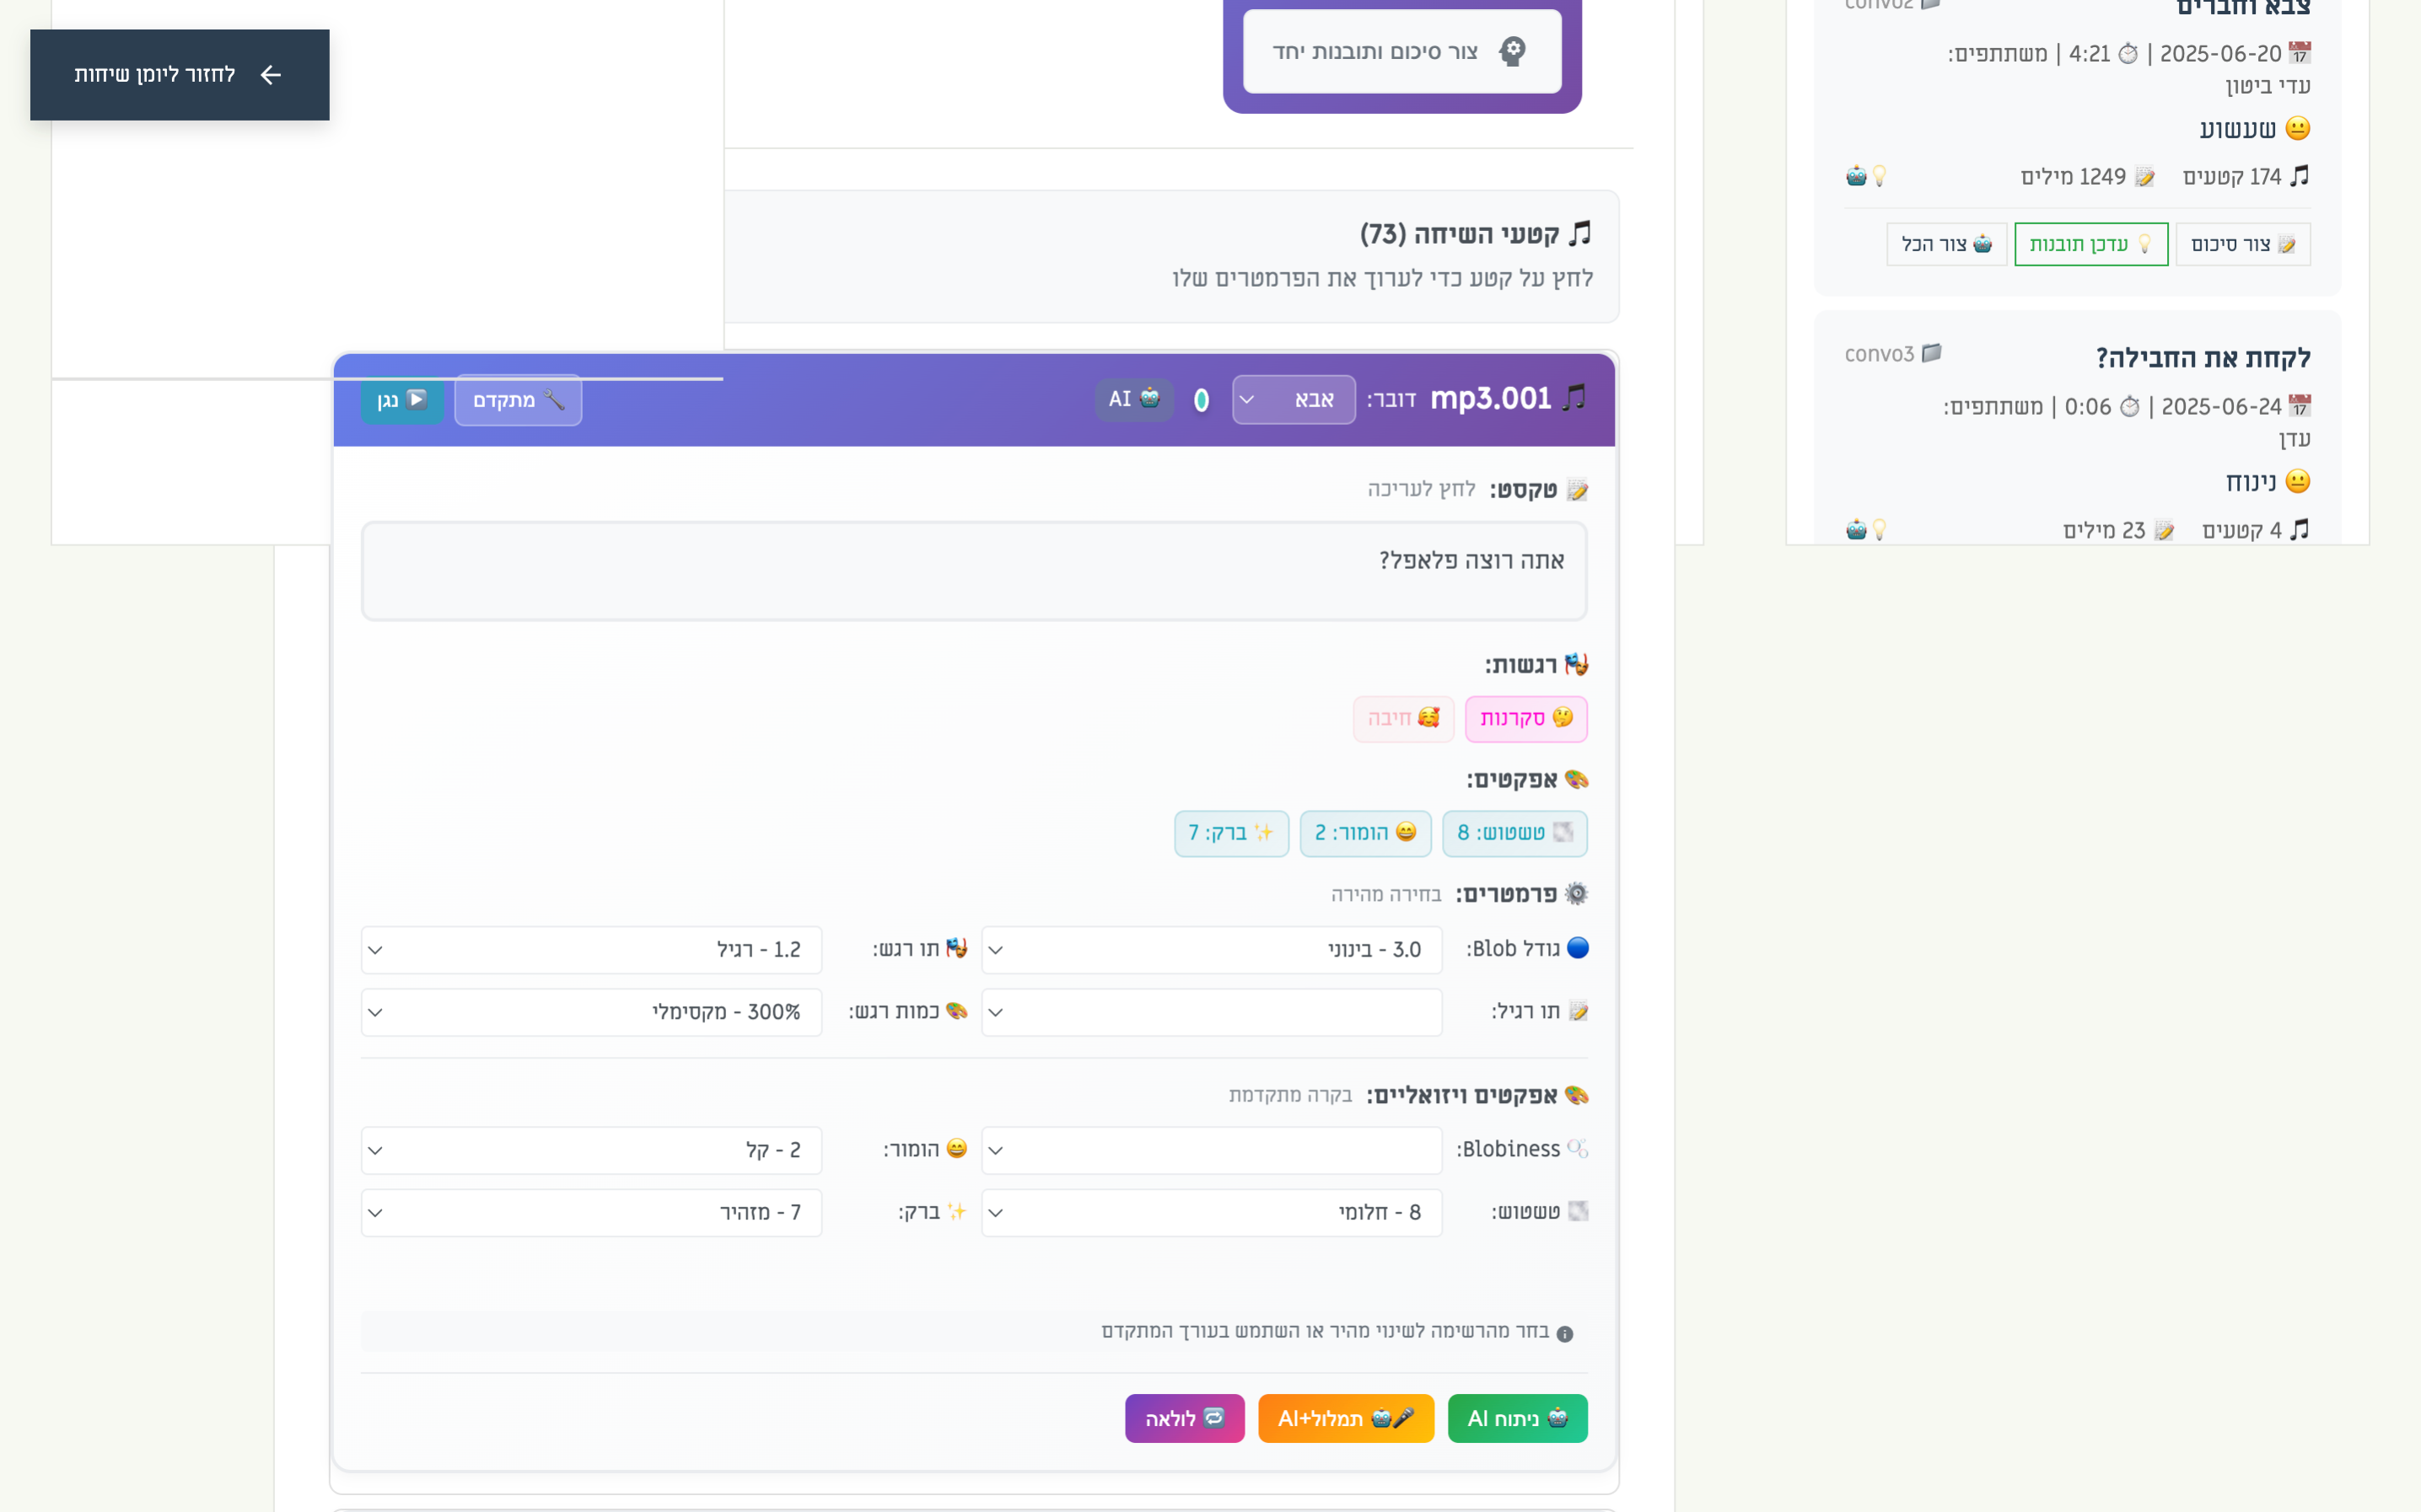Click the head icon on create summary and insights button
The width and height of the screenshot is (2421, 1512).
[x=1512, y=51]
